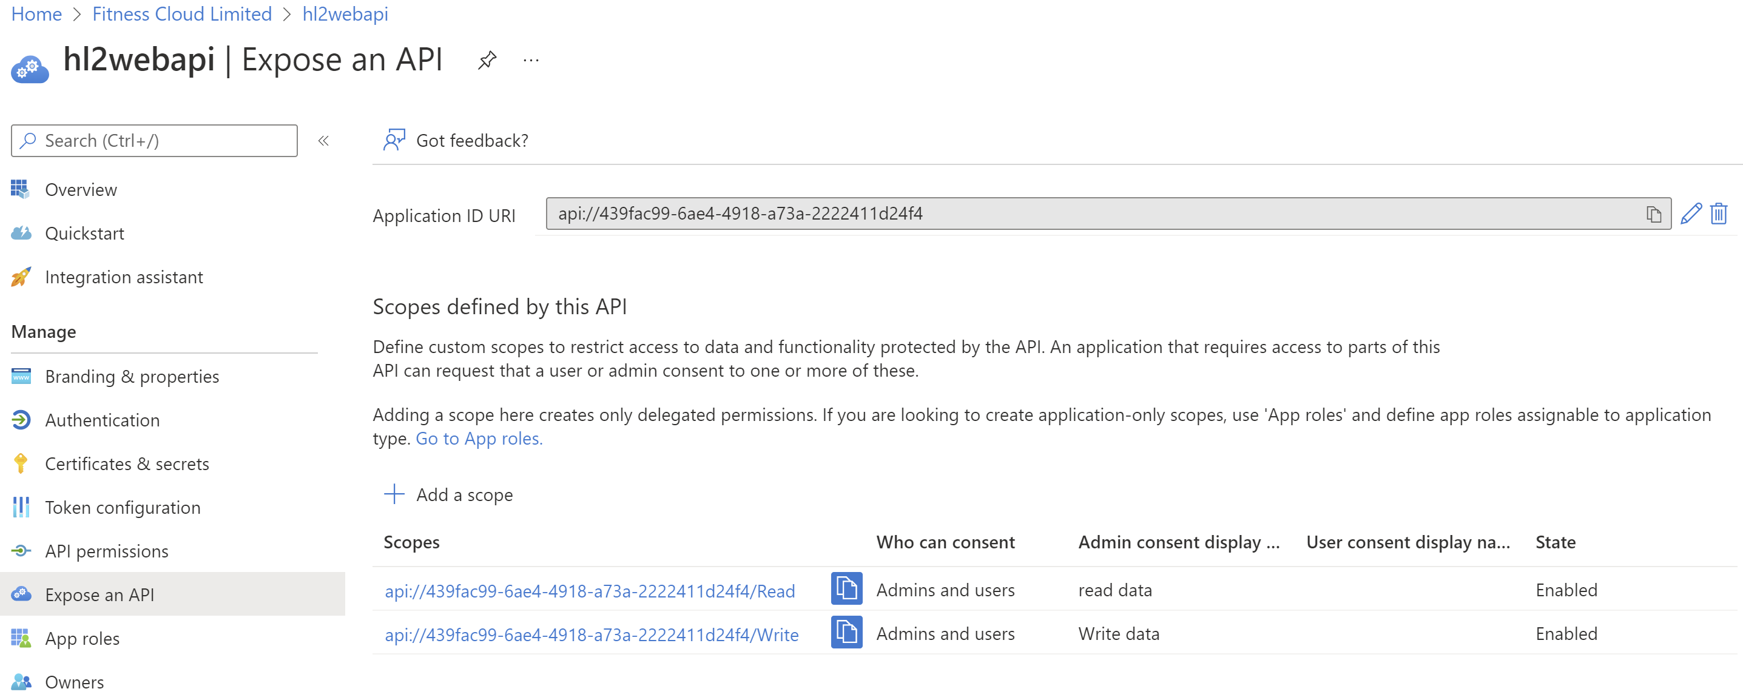Open the more options ellipsis menu
The width and height of the screenshot is (1743, 700).
531,61
